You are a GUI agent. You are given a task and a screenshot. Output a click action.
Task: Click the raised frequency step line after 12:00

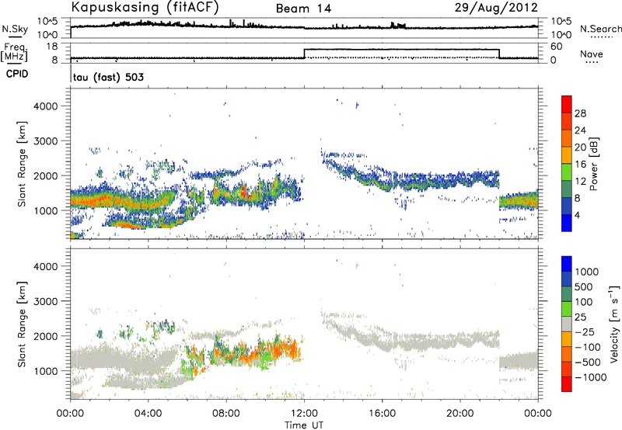[x=401, y=50]
